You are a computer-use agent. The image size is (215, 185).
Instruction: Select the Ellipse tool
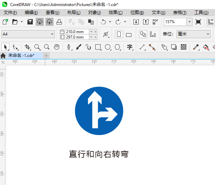[108, 47]
